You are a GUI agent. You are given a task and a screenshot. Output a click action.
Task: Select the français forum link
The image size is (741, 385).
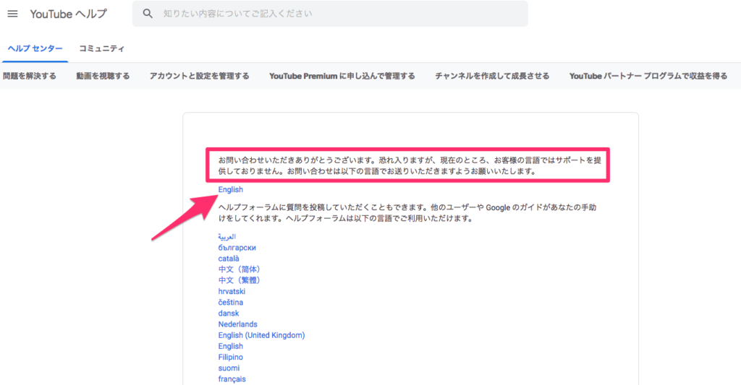[232, 379]
